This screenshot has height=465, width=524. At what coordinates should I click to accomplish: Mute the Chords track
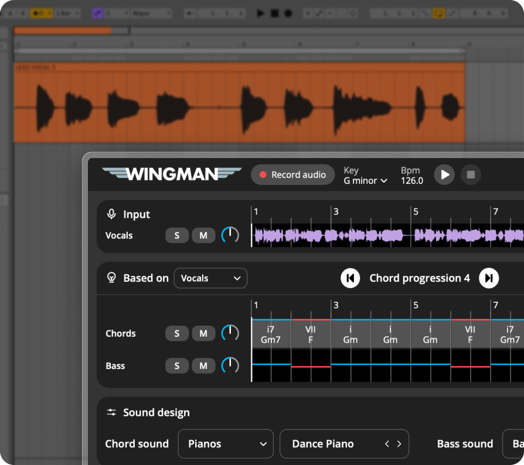(203, 333)
